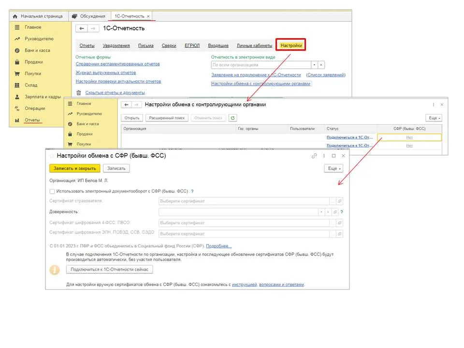464x348 pixels.
Task: Click the Покупки cart icon in back sidebar
Action: [x=17, y=73]
